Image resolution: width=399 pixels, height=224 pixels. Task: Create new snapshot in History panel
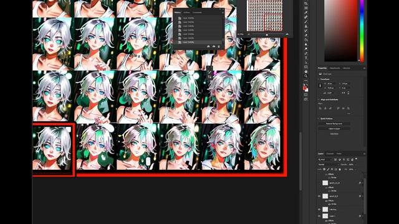pyautogui.click(x=214, y=47)
